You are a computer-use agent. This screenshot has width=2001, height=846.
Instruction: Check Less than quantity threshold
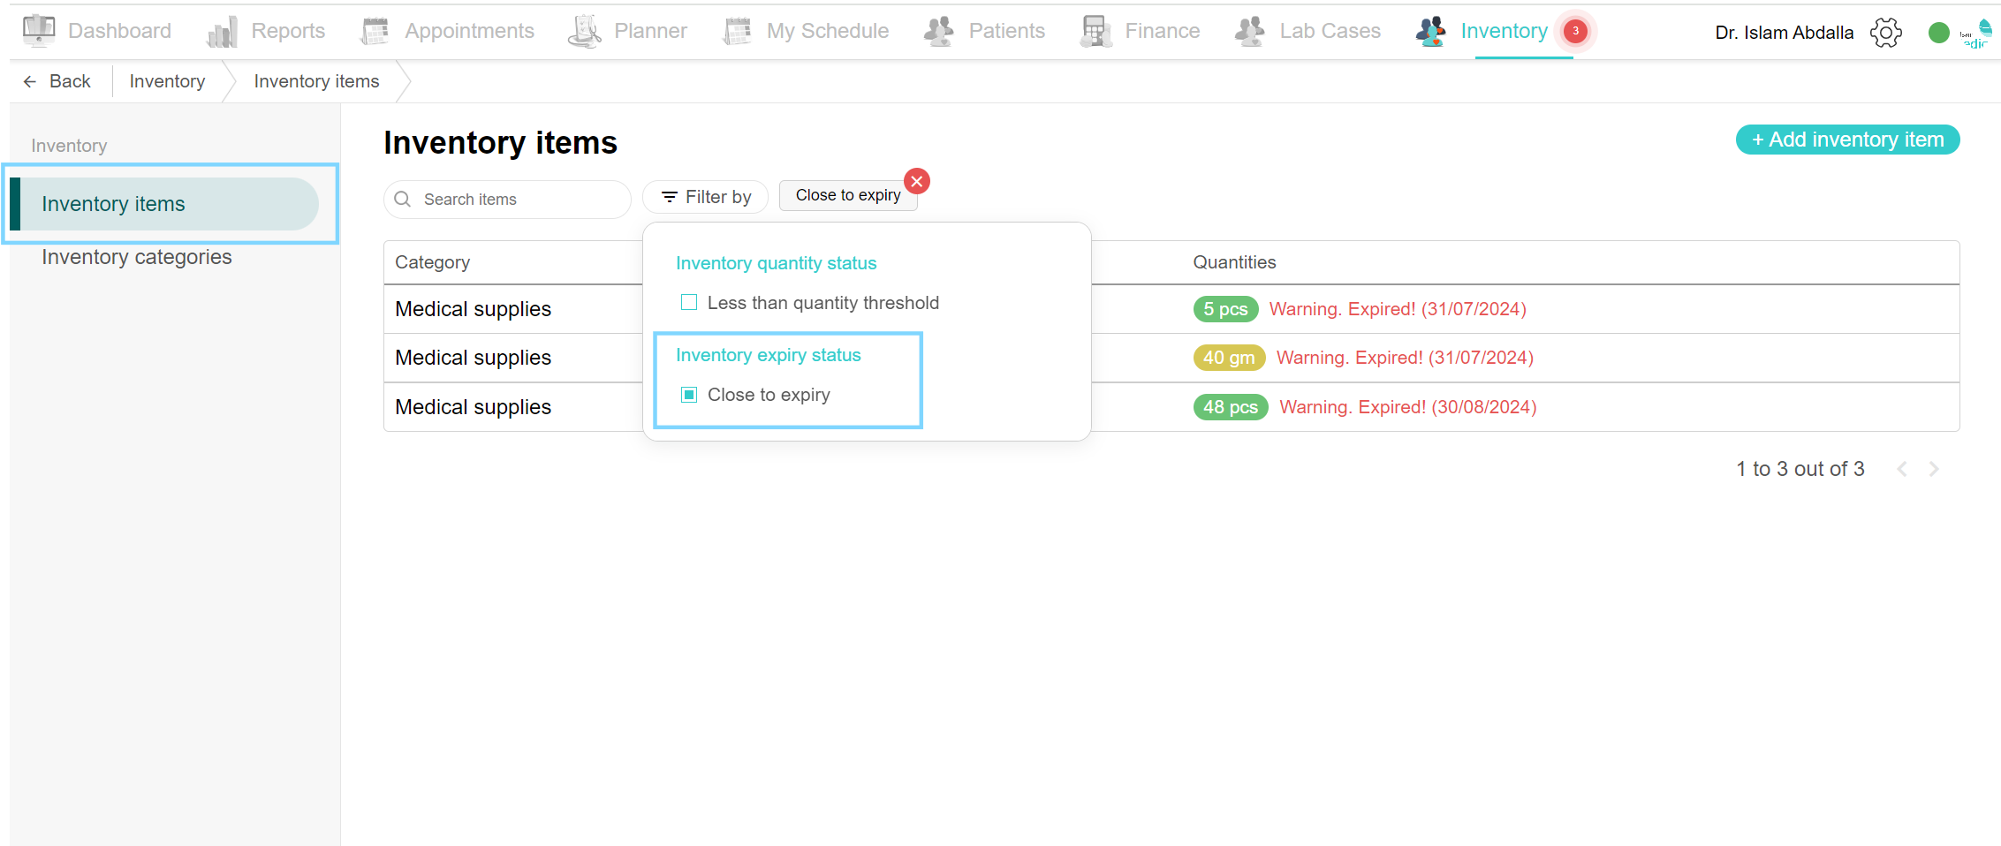coord(689,303)
